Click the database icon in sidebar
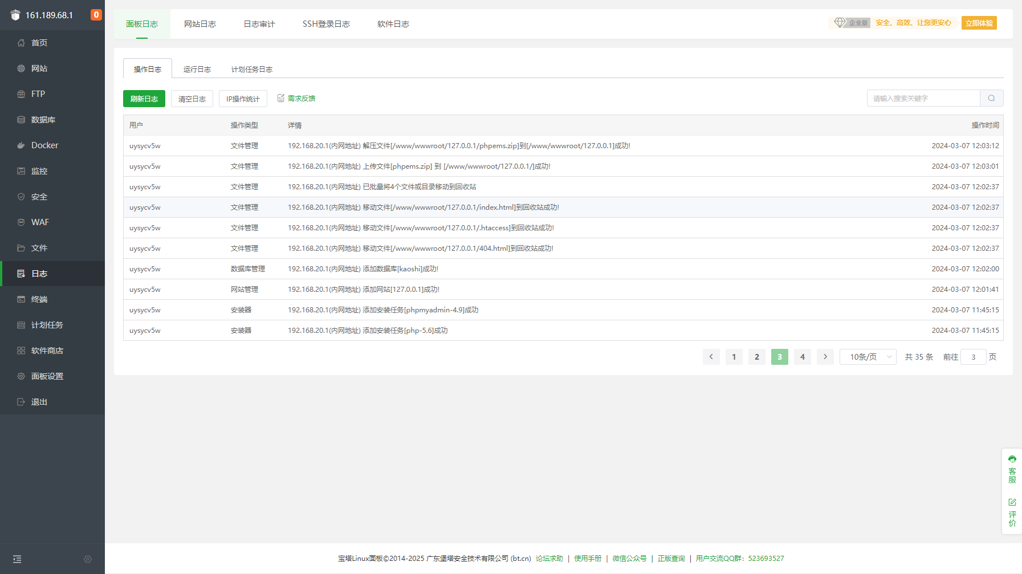 (21, 120)
